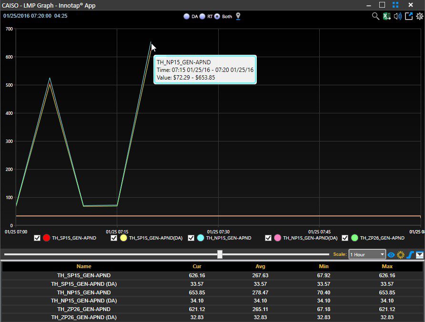Click the timestamp 01/25/2016 07:20:00
The height and width of the screenshot is (322, 425).
click(27, 16)
